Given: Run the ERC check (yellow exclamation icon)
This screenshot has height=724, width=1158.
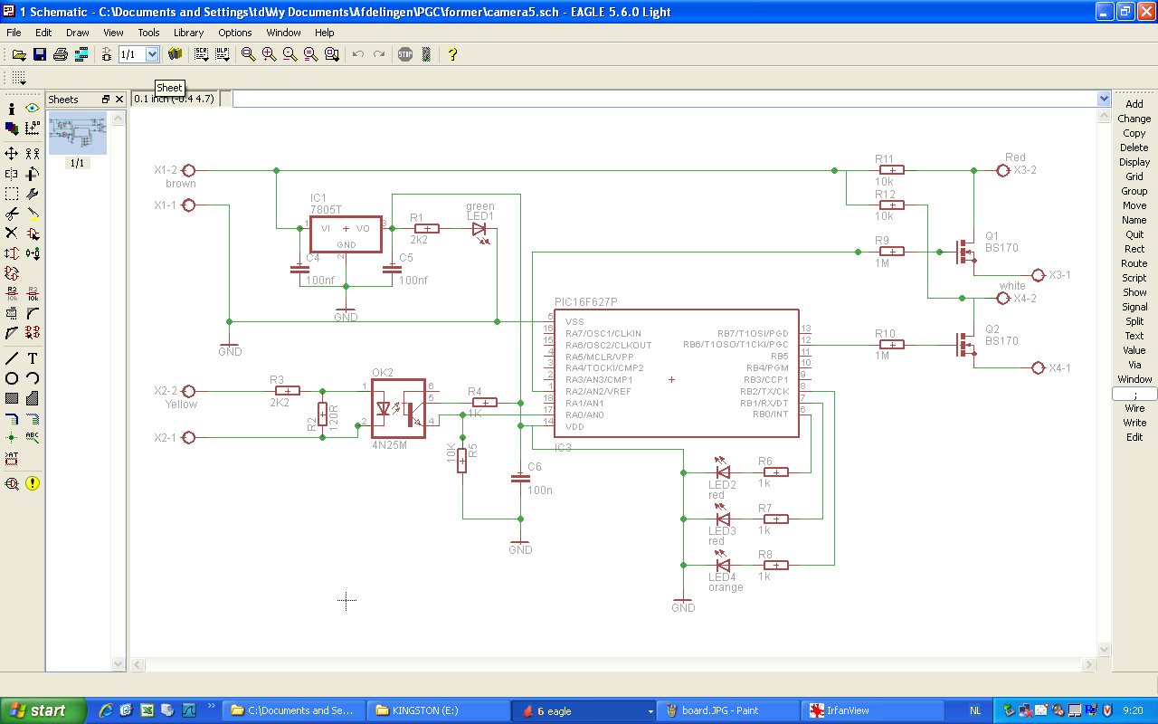Looking at the screenshot, I should point(33,483).
